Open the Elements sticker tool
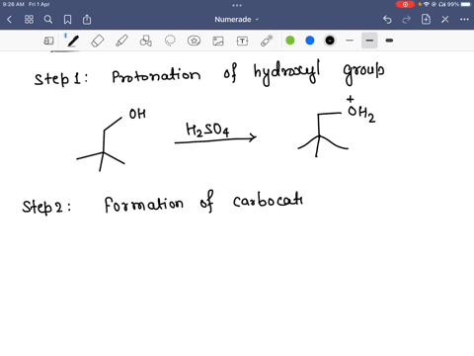474x356 pixels. point(194,41)
